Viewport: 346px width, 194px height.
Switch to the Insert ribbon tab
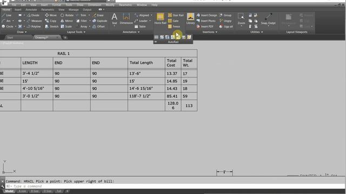(18, 10)
